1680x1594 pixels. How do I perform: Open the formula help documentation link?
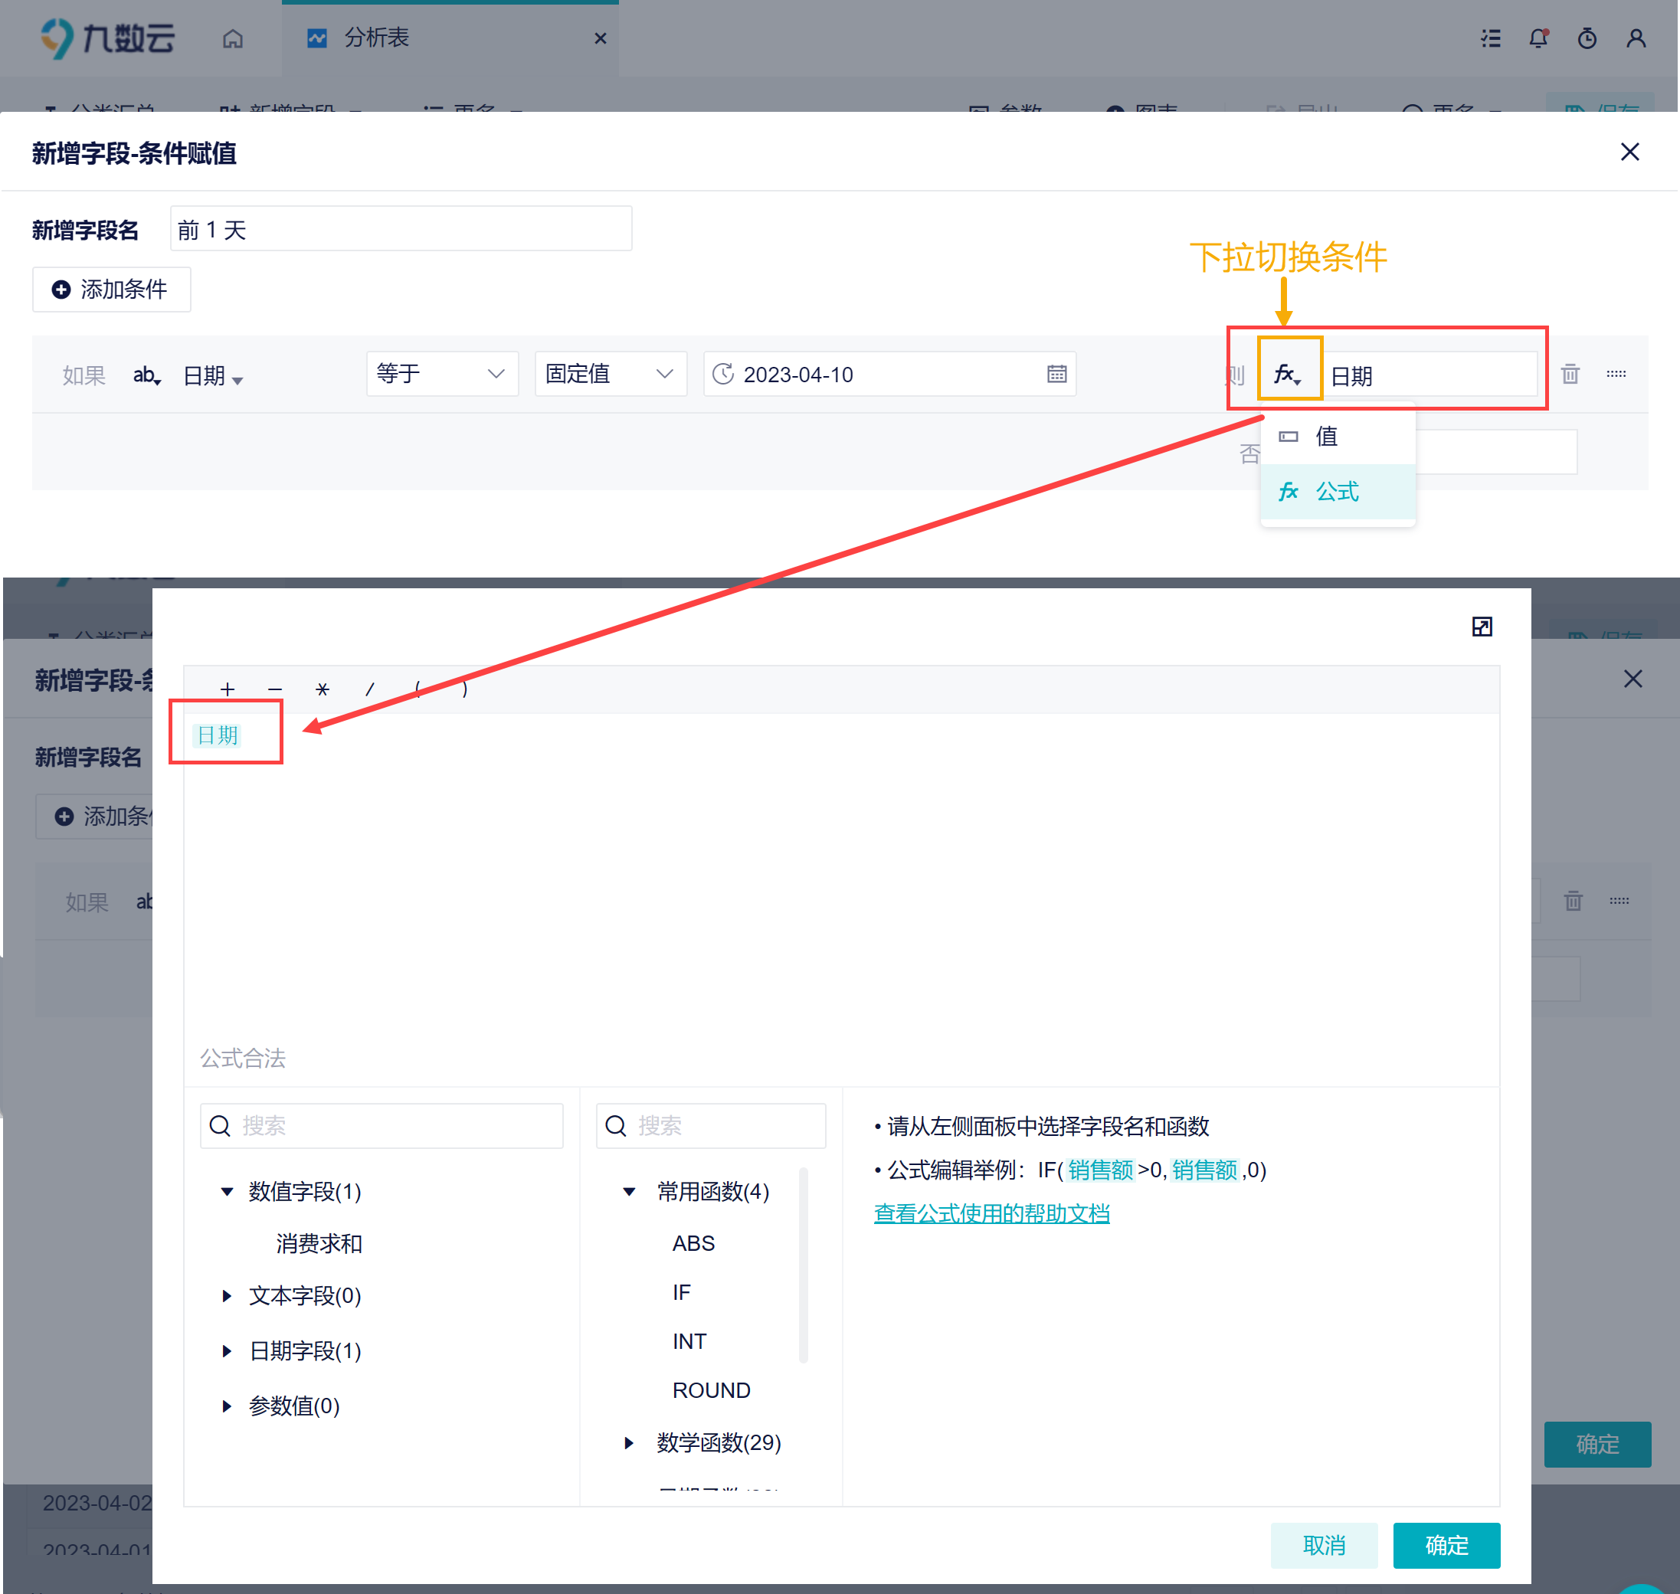point(991,1213)
